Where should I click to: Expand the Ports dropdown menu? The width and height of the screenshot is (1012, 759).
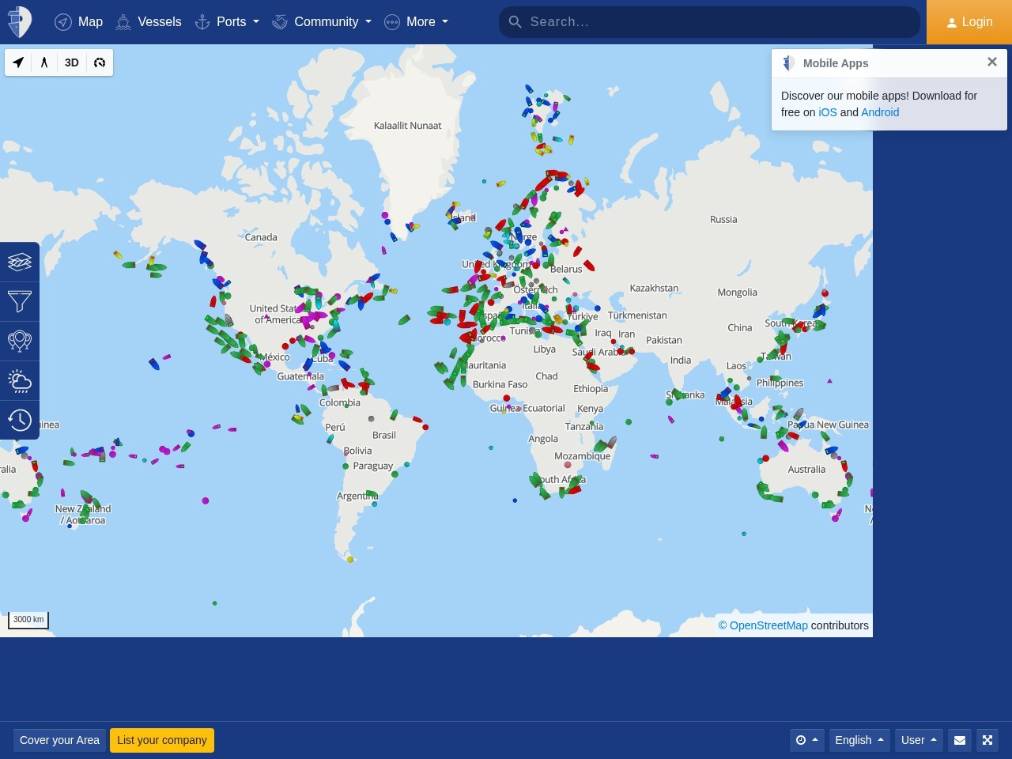[x=227, y=22]
